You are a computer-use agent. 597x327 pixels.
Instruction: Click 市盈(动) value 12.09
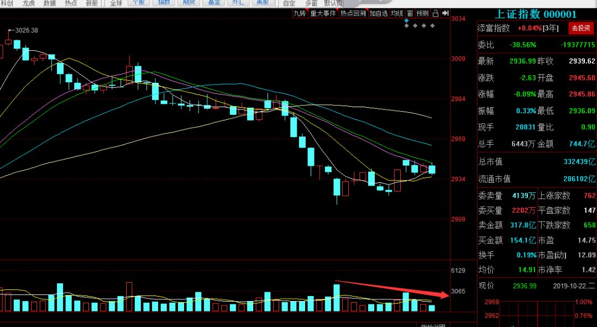[x=586, y=255]
